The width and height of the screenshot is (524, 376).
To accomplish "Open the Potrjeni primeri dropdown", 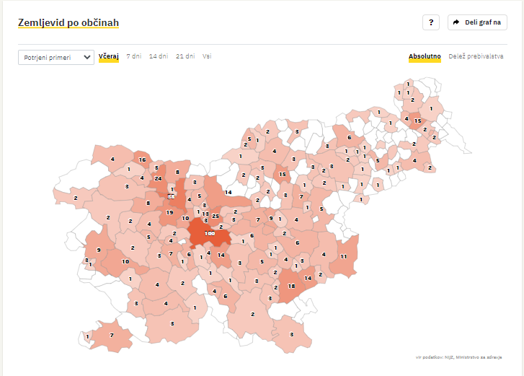I will pos(56,57).
